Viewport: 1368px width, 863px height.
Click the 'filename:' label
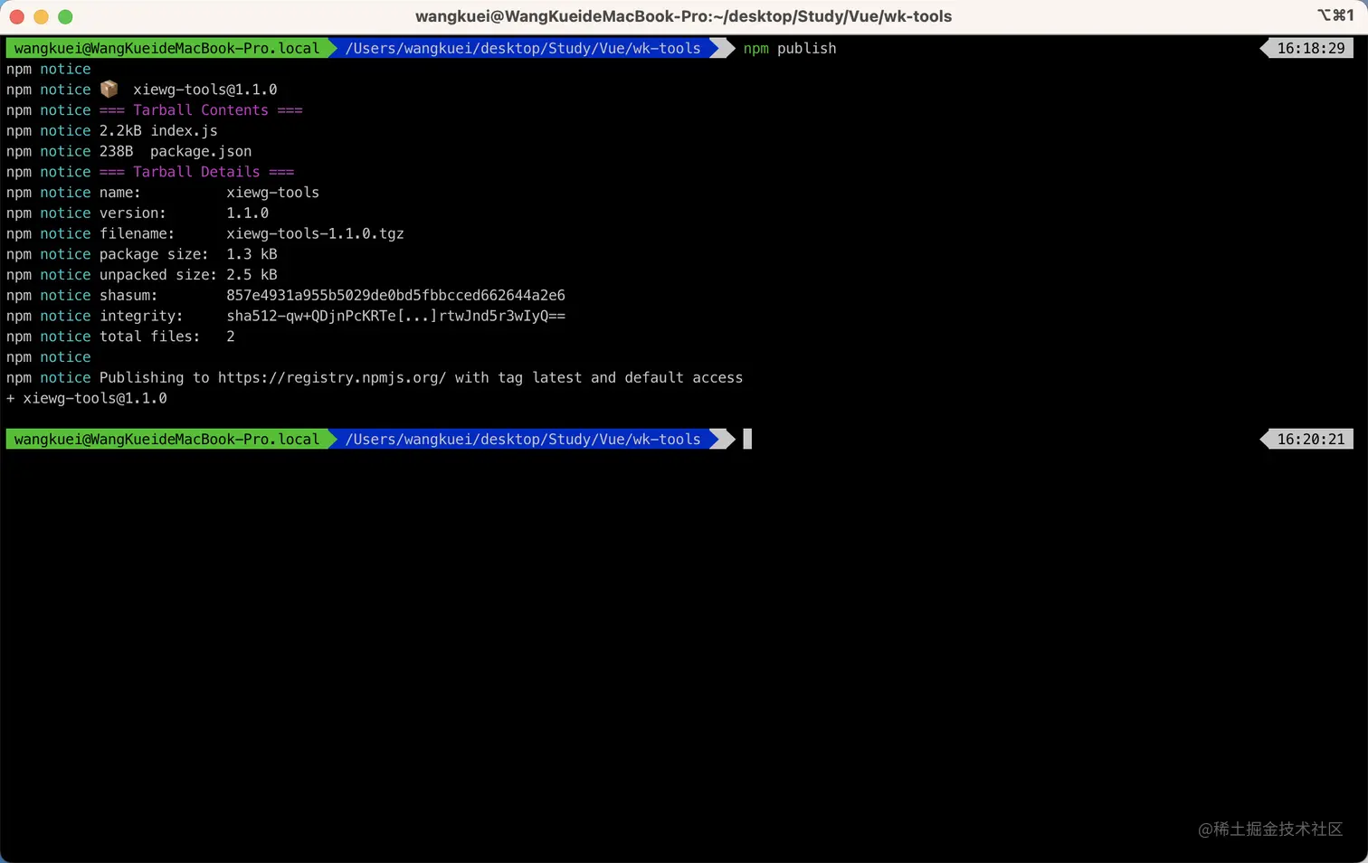[137, 233]
